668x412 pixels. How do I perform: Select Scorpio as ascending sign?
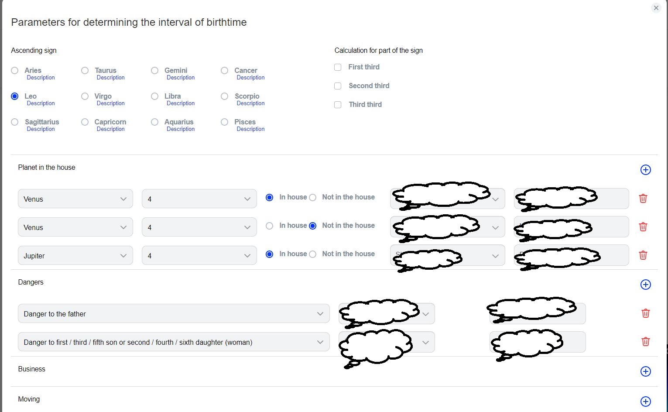[225, 96]
